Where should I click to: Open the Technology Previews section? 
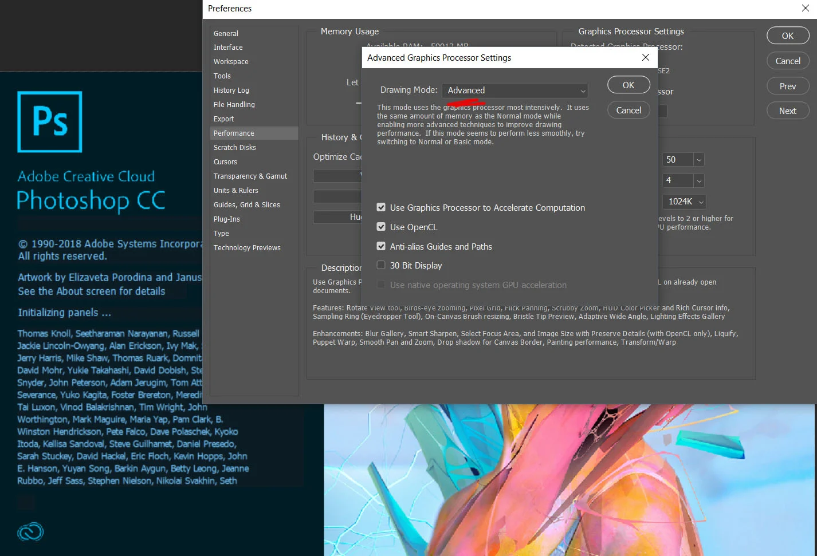[247, 247]
